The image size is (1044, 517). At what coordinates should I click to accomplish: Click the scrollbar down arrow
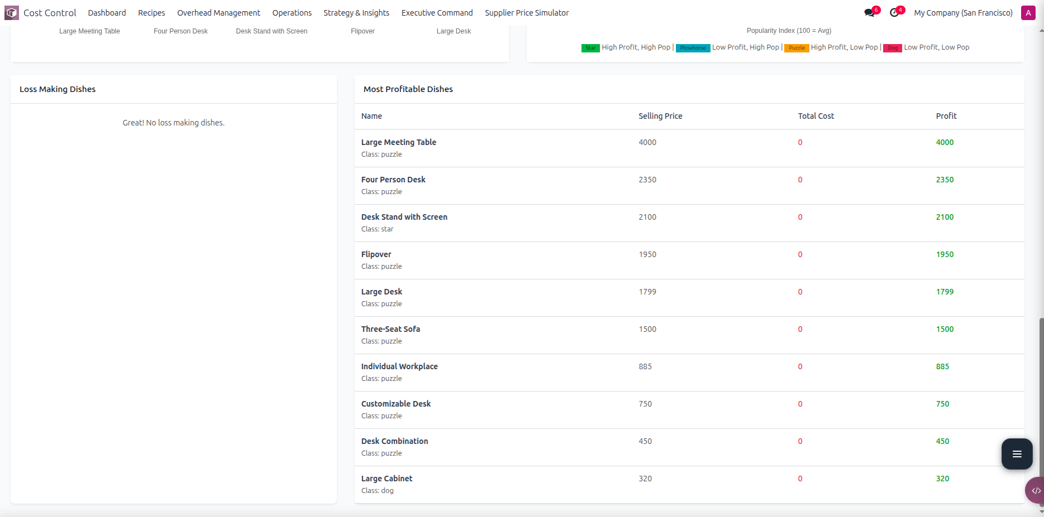[1041, 511]
